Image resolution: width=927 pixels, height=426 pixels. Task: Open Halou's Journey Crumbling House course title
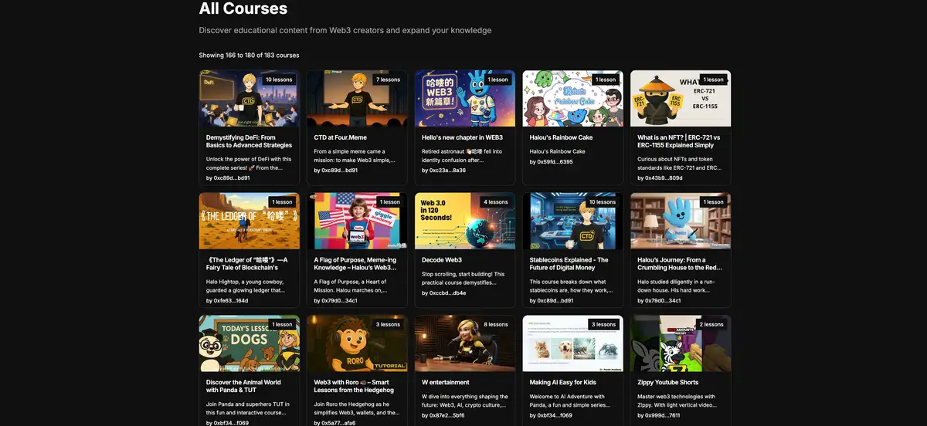click(x=680, y=263)
